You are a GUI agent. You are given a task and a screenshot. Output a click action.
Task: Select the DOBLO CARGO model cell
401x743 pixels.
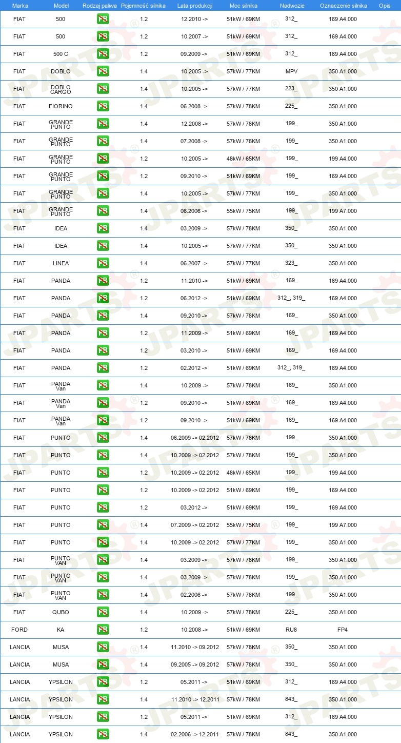[x=61, y=89]
